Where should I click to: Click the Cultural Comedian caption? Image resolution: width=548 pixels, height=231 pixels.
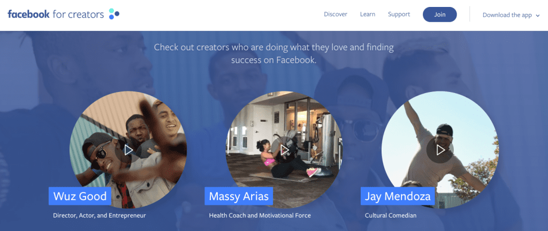coord(391,215)
